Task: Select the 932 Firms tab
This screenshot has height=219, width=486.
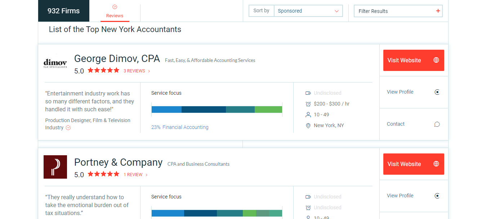Action: tap(63, 11)
